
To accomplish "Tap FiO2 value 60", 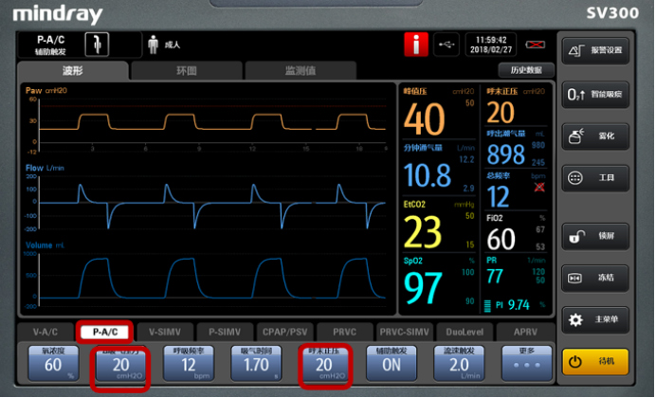I will 501,239.
